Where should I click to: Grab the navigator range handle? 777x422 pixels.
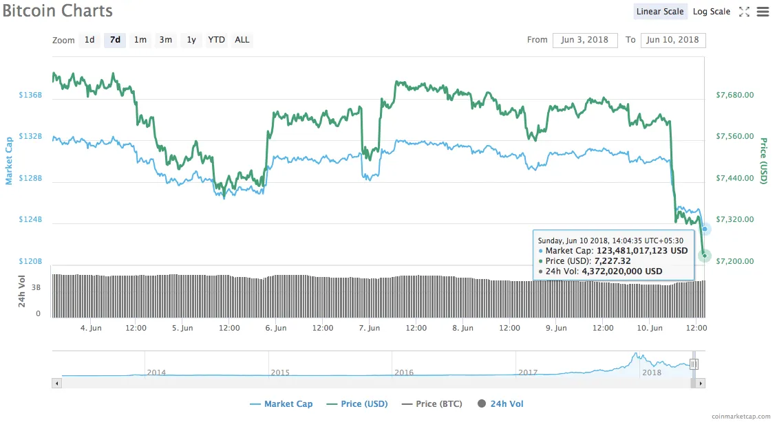click(694, 364)
